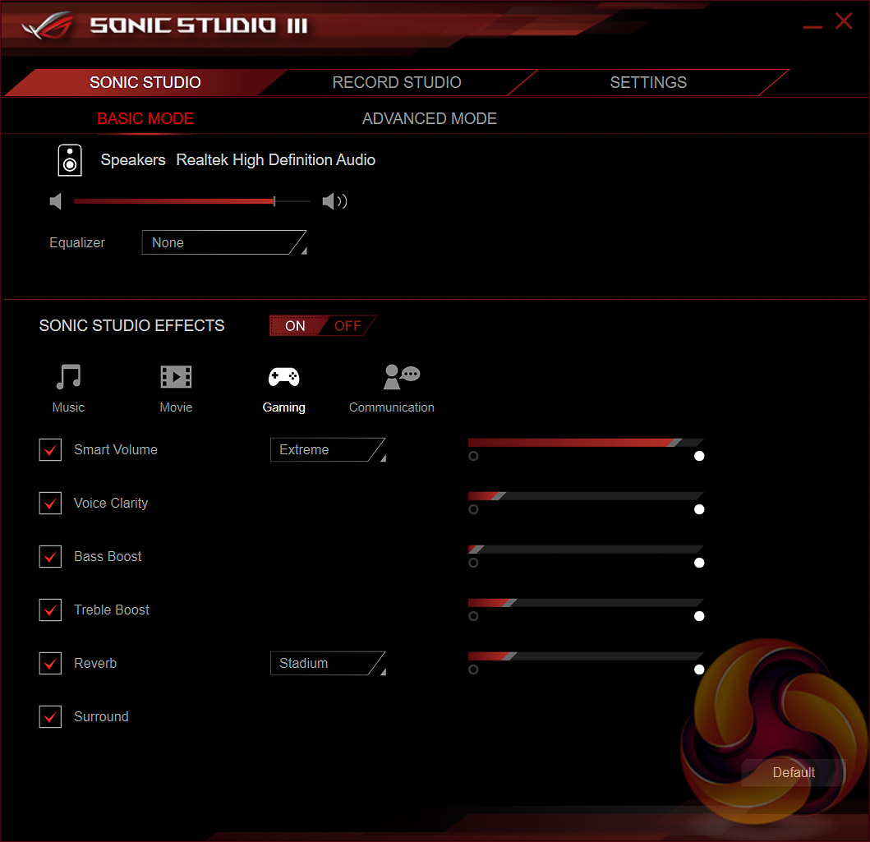
Task: Click the muted speaker icon
Action: pyautogui.click(x=56, y=201)
